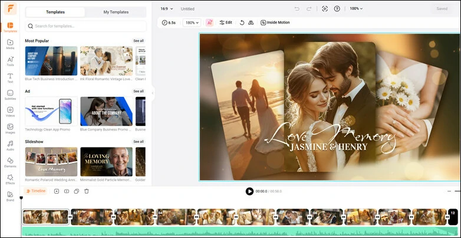Click See all for Ad

coord(139,92)
